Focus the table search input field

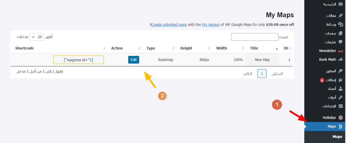(x=255, y=37)
